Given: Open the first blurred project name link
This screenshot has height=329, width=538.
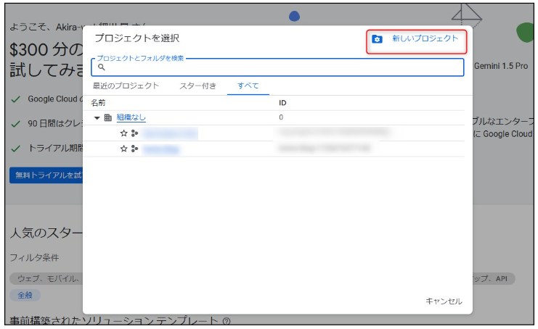Looking at the screenshot, I should pyautogui.click(x=169, y=133).
